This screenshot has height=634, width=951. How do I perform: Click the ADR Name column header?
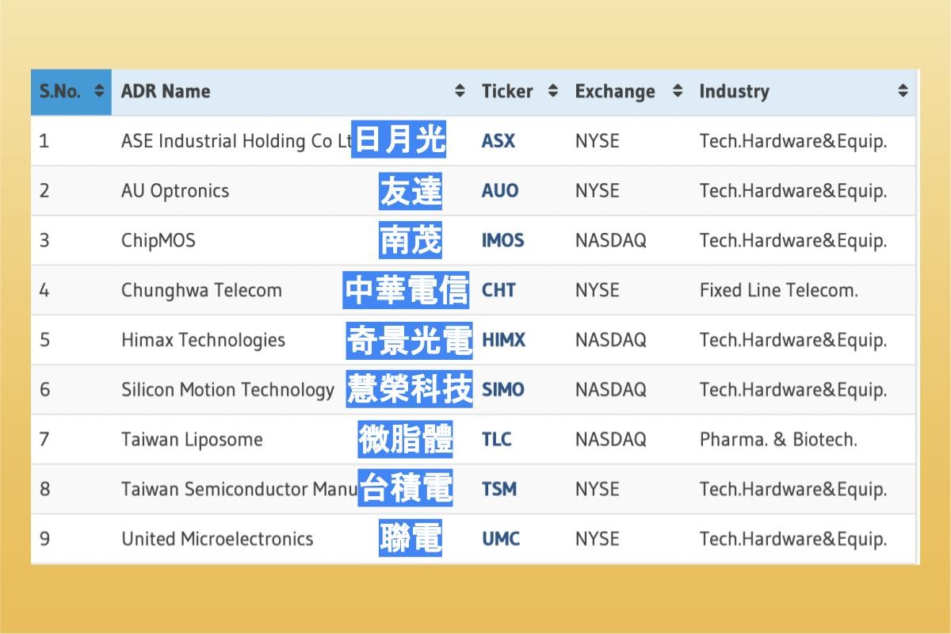coord(165,91)
